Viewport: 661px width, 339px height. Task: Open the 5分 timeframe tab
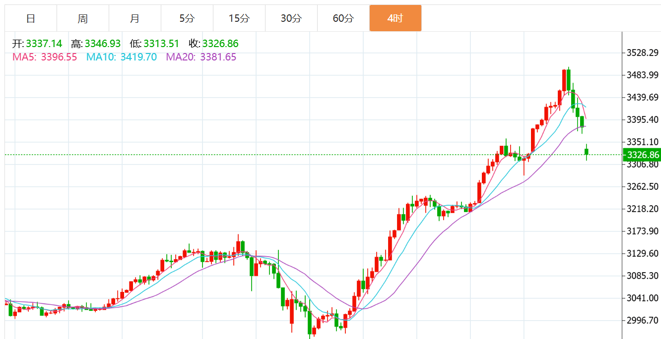(x=187, y=18)
